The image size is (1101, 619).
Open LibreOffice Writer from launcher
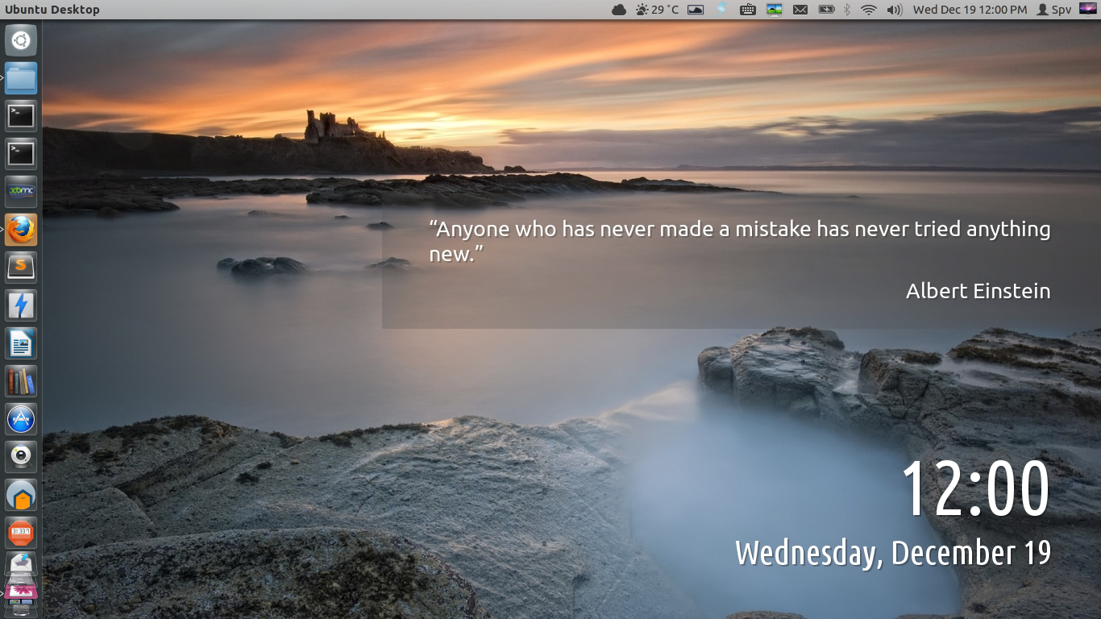click(x=21, y=343)
